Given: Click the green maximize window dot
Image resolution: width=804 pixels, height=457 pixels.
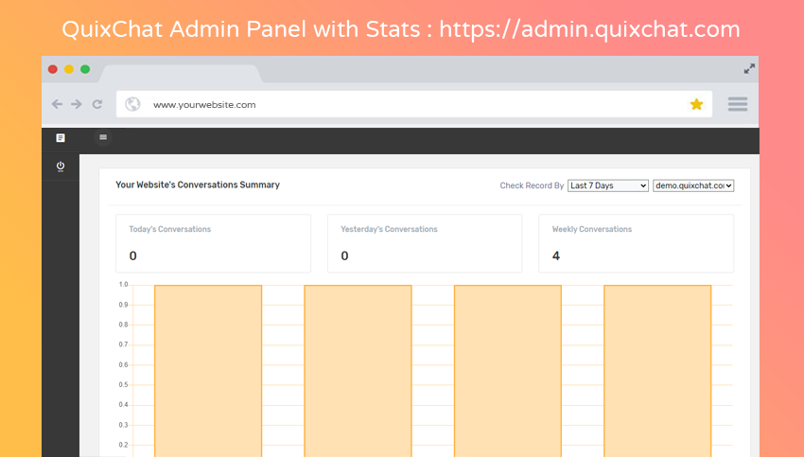Looking at the screenshot, I should click(85, 69).
